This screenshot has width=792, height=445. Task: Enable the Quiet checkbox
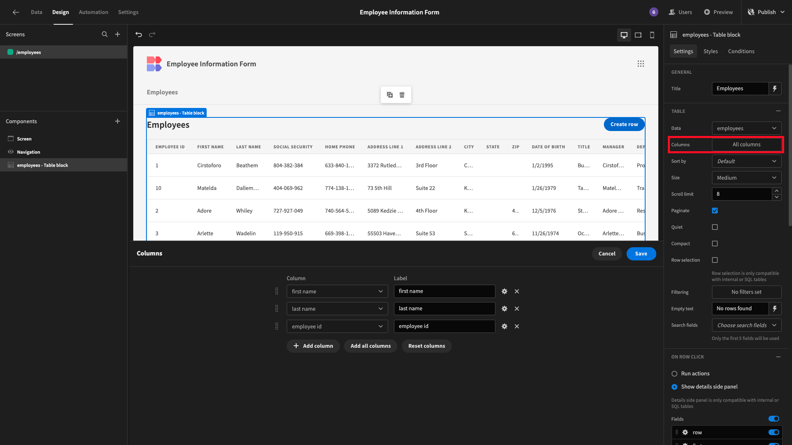point(715,227)
